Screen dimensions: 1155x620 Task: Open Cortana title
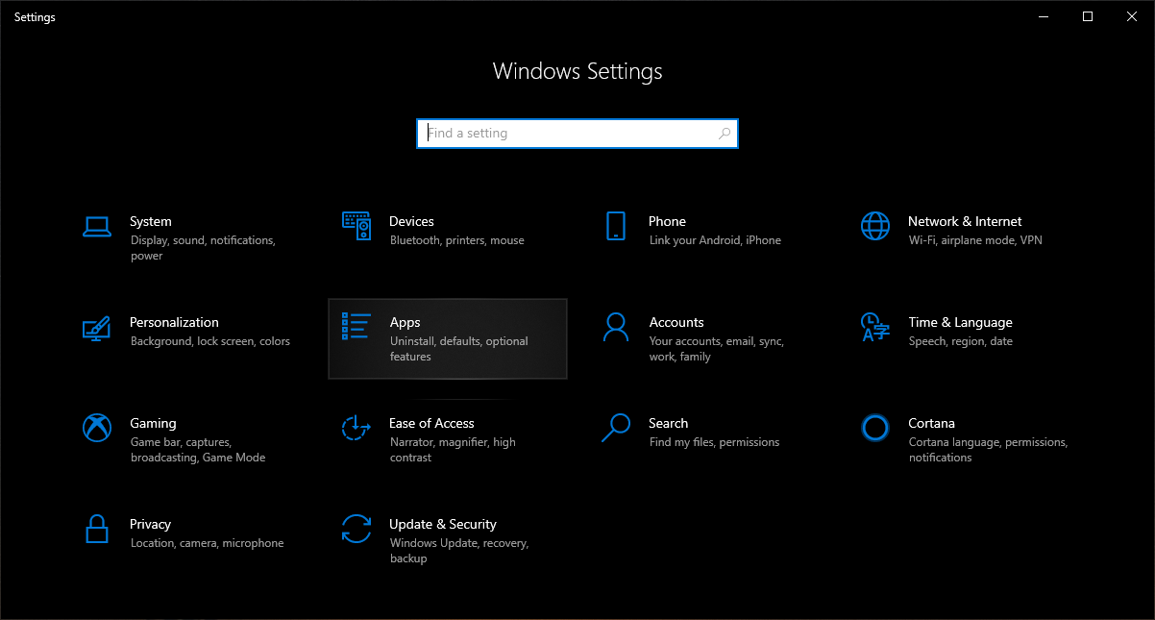[931, 423]
